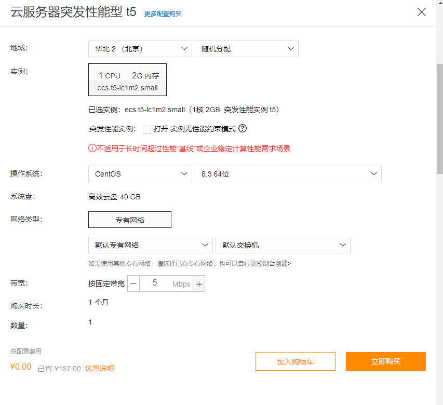Viewport: 443px width, 405px height.
Task: Click the 加入购物车 cart button
Action: 295,361
